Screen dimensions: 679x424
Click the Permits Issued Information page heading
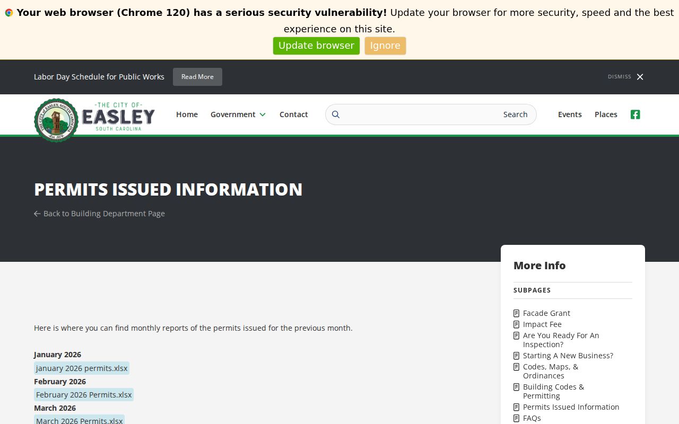[168, 189]
